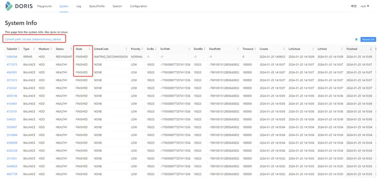Click the REDUNDANT status cell

point(64,57)
